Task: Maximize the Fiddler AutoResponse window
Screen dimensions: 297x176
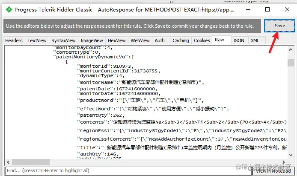Action: click(x=267, y=9)
